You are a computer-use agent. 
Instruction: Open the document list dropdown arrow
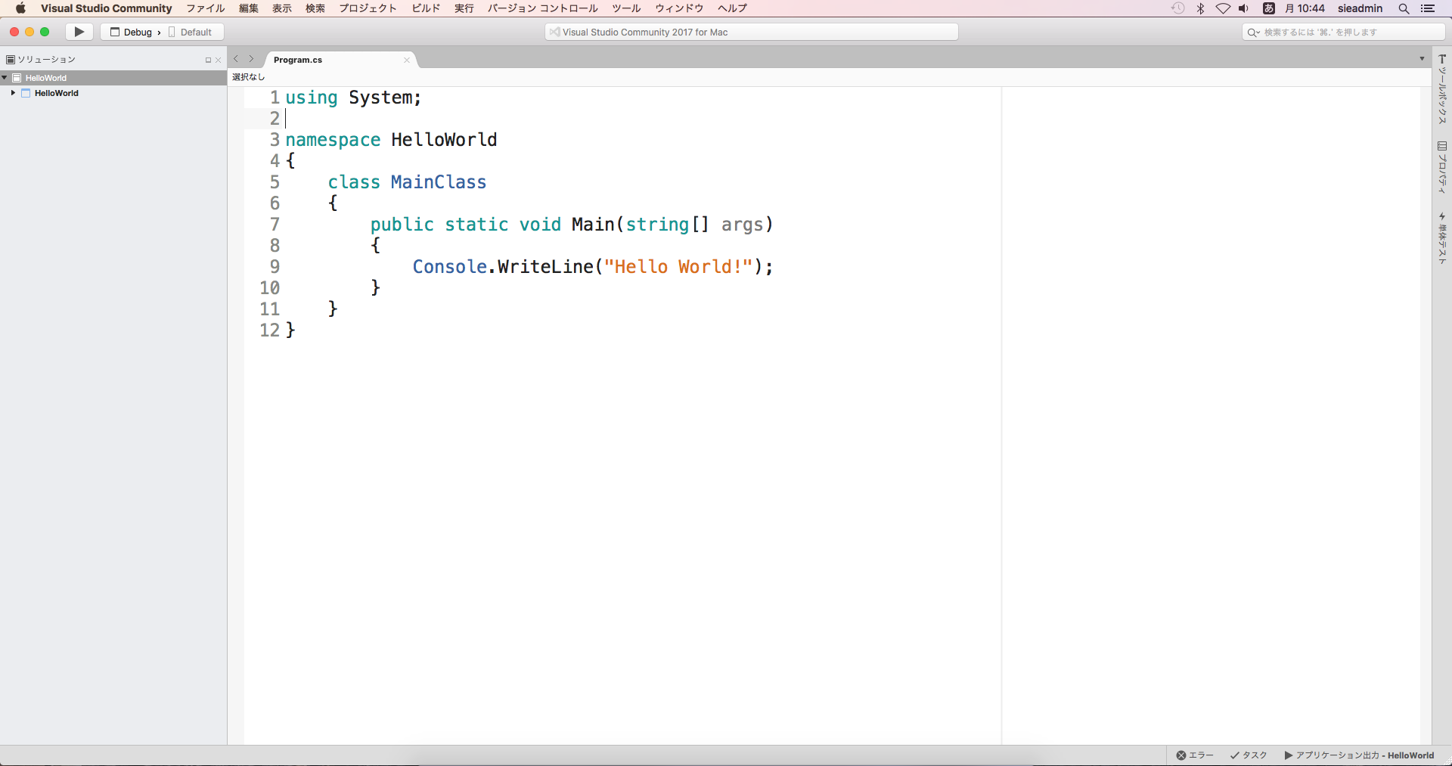1422,59
